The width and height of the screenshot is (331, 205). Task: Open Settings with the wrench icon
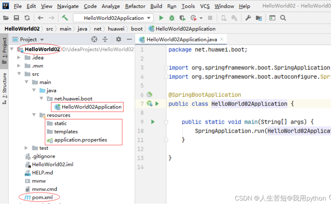coord(248,18)
